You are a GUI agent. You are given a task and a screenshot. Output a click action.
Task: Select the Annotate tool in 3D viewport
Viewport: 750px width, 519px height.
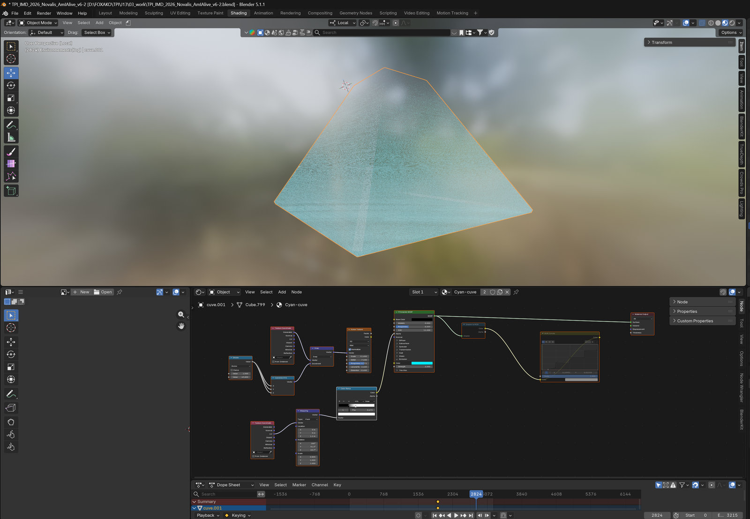[x=11, y=125]
